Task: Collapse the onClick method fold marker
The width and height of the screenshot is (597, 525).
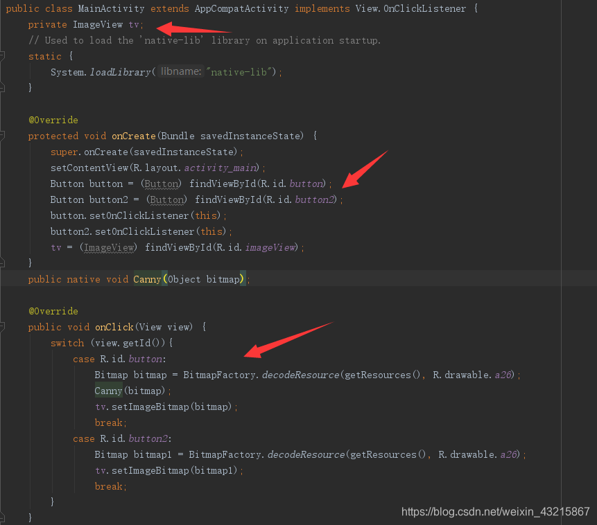Action: click(x=2, y=326)
